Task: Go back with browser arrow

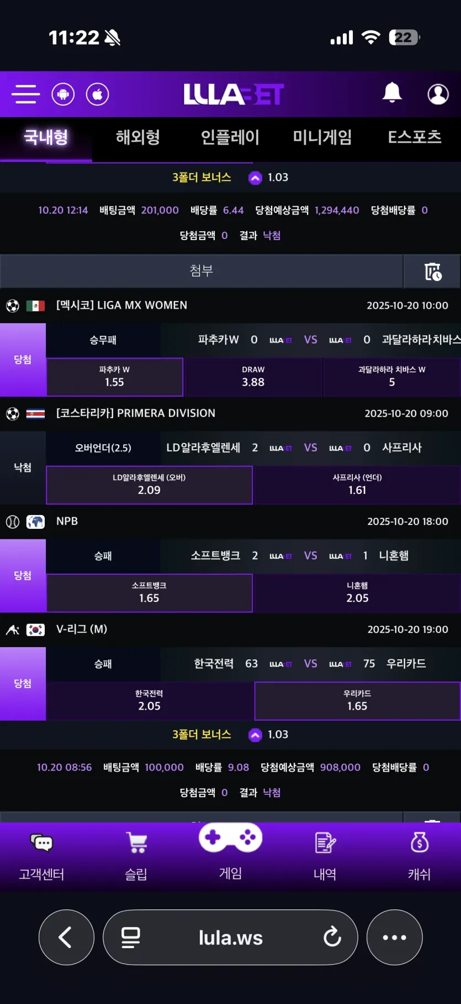Action: point(66,937)
